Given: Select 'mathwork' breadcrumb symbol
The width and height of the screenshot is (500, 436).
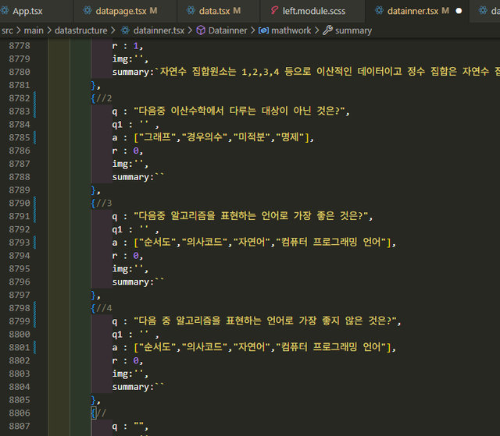Looking at the screenshot, I should [291, 30].
